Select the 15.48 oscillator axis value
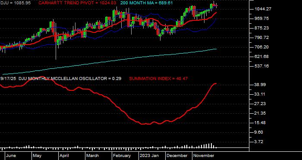 point(260,123)
